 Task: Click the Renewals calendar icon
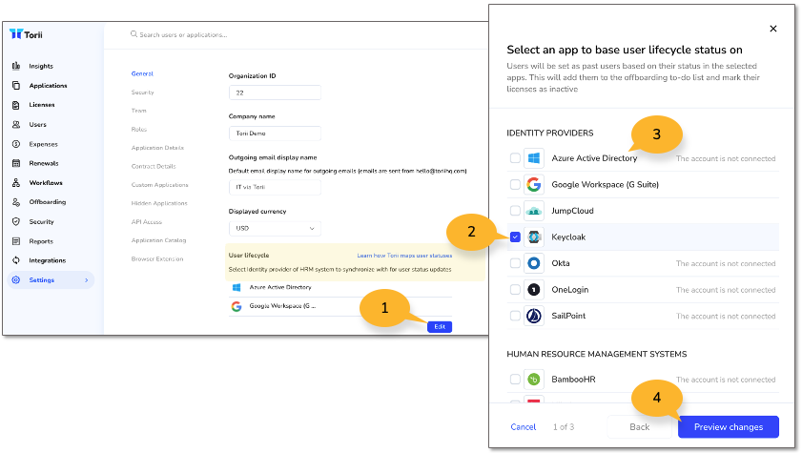pyautogui.click(x=16, y=163)
